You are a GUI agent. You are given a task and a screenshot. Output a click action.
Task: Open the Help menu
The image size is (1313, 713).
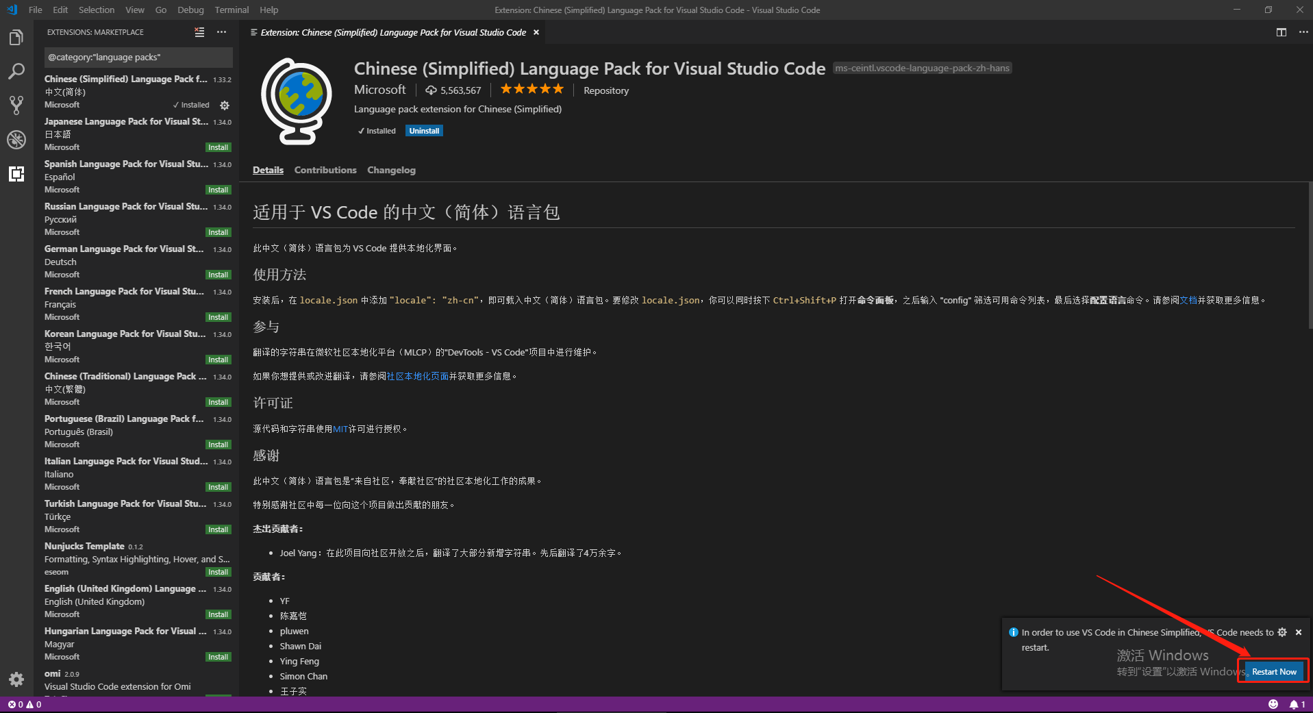tap(269, 10)
